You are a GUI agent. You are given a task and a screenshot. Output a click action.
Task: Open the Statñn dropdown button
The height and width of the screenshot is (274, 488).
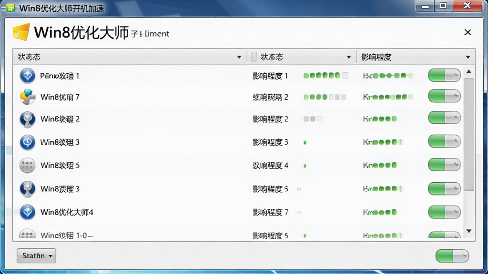pos(36,255)
